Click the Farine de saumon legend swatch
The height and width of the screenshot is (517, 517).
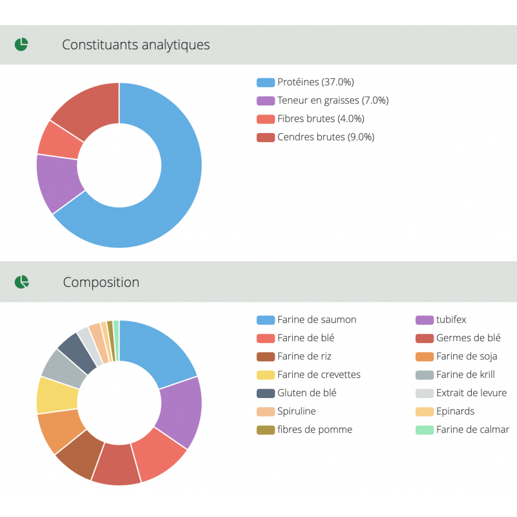[x=266, y=320]
